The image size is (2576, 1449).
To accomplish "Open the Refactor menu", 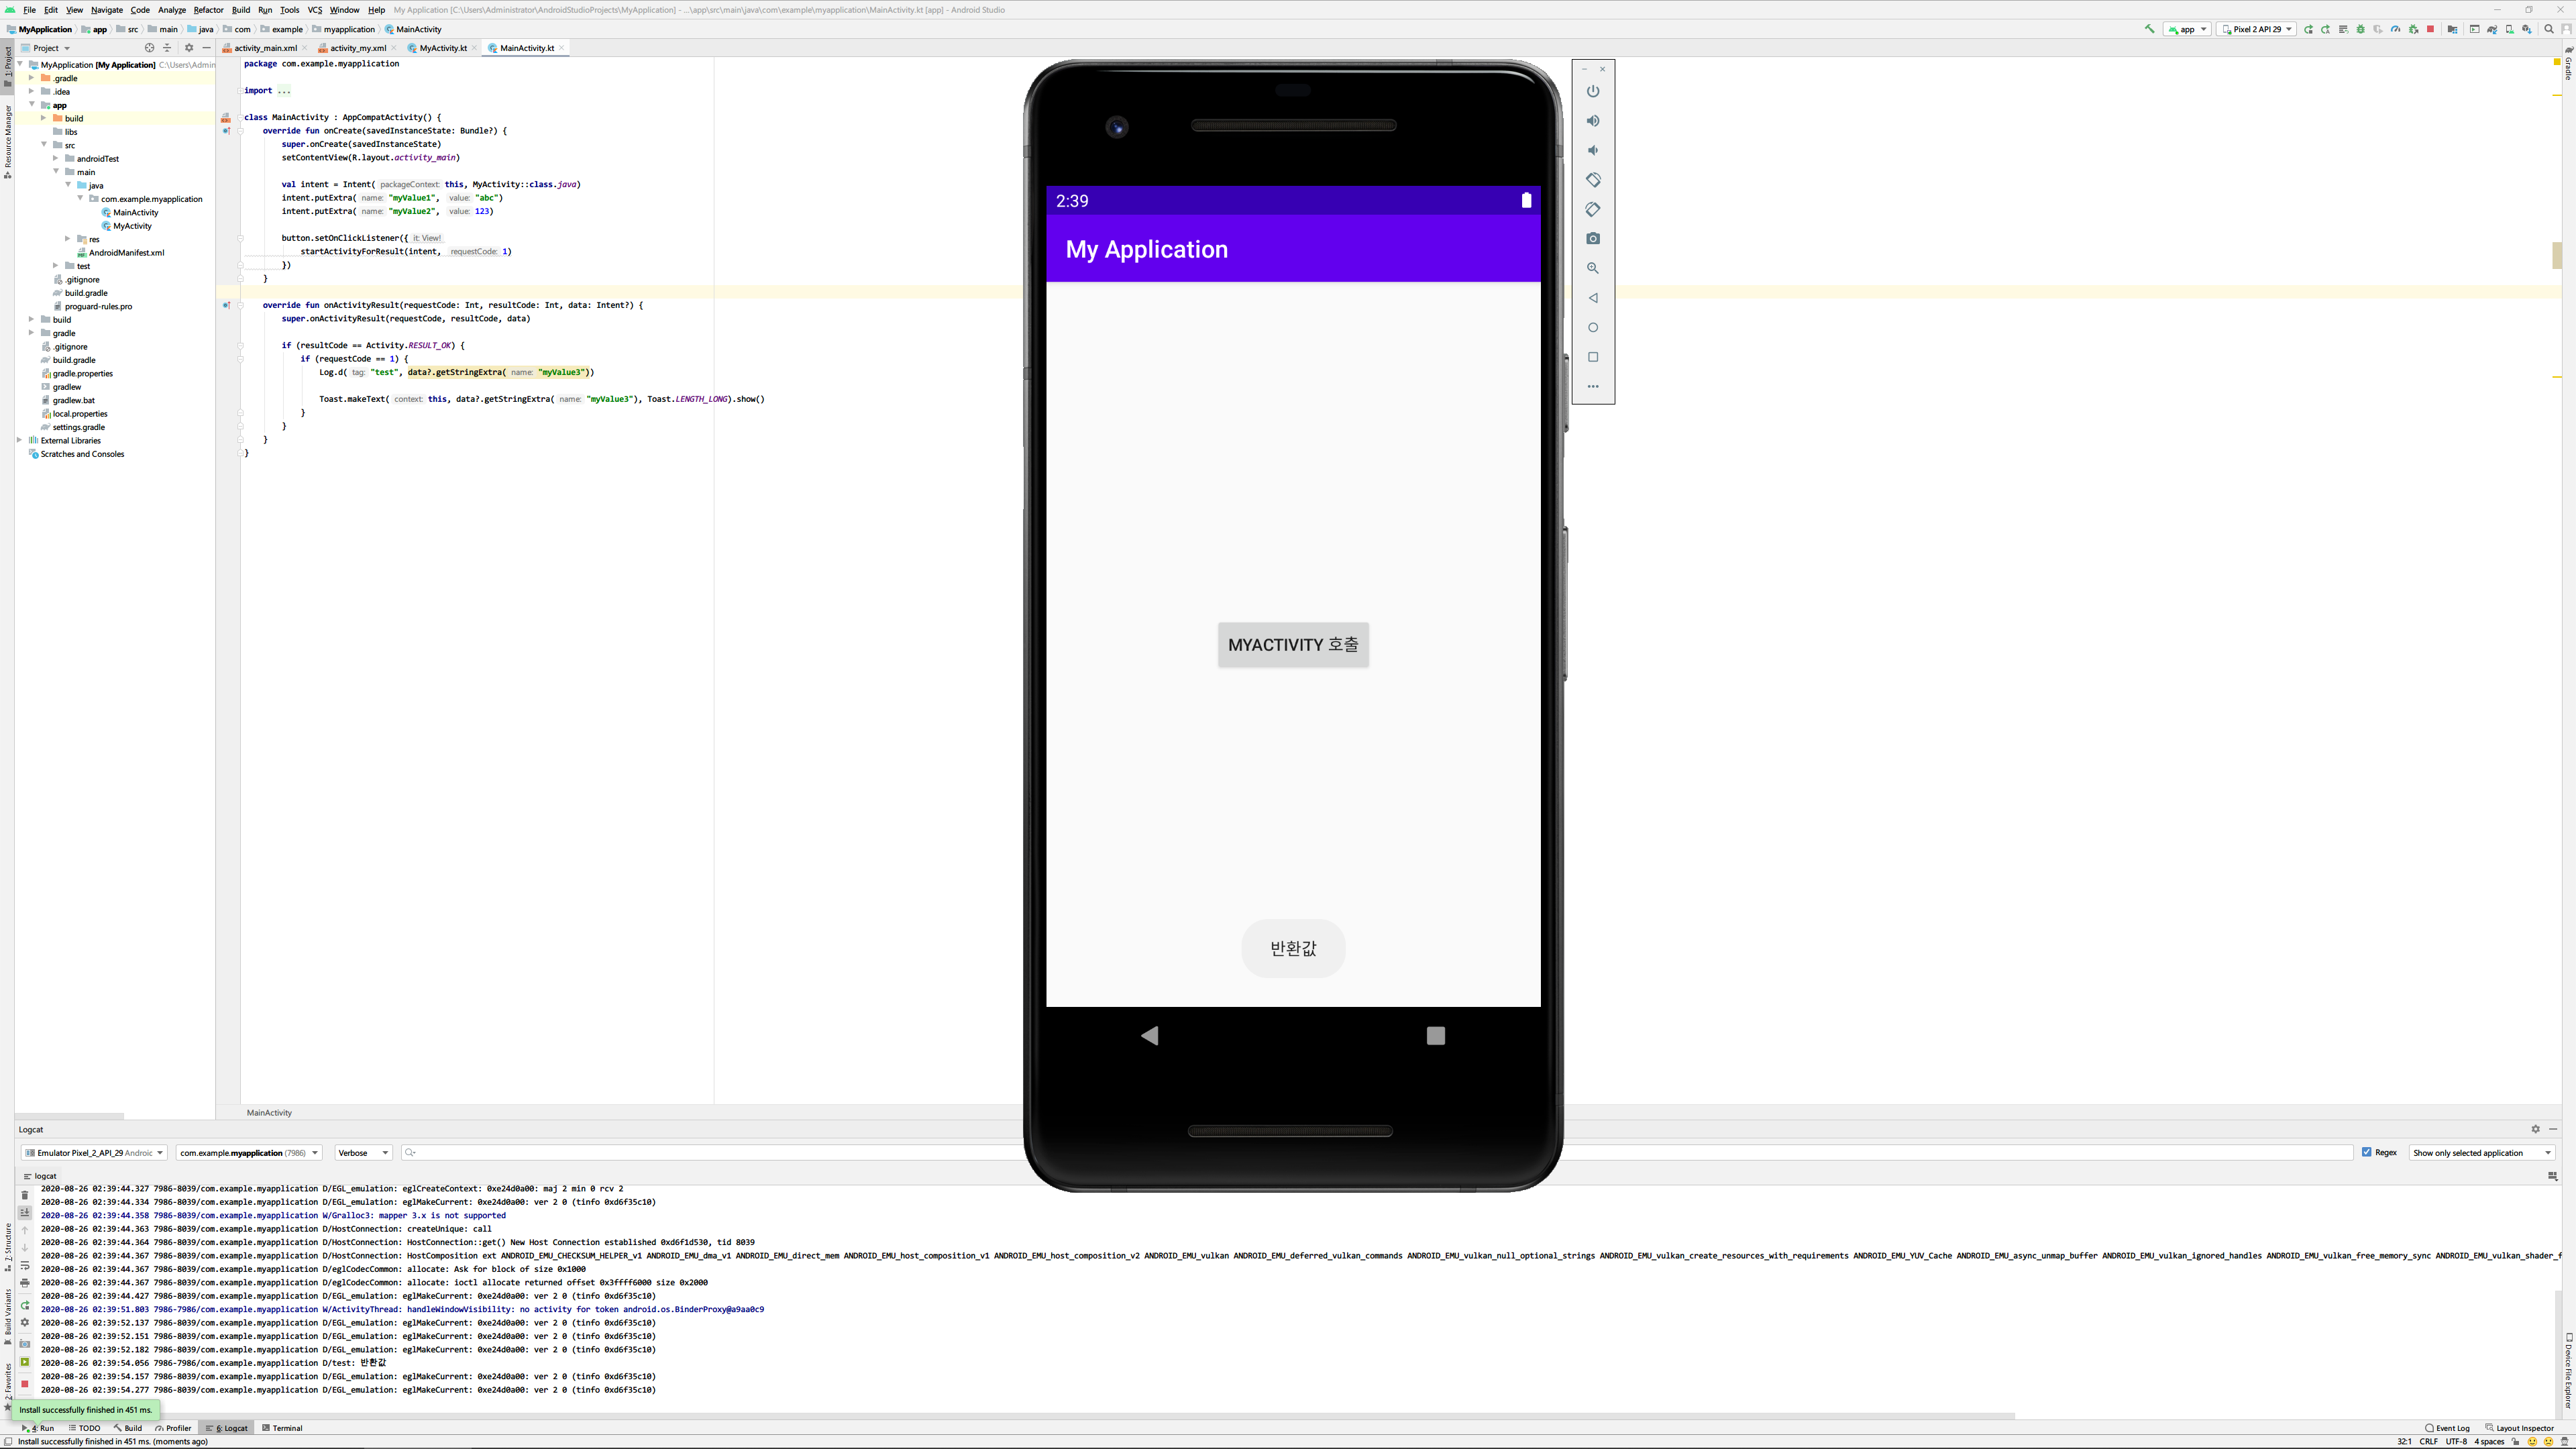I will pos(208,10).
